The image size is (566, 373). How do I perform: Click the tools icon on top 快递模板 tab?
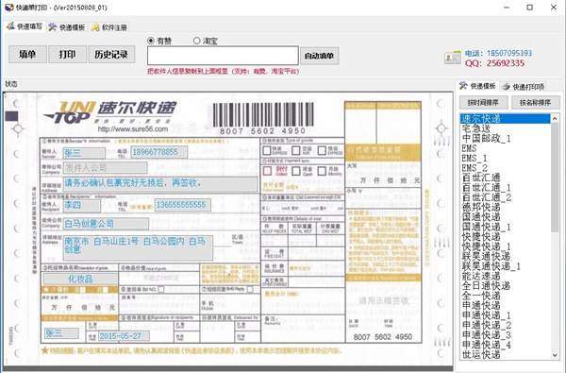53,27
